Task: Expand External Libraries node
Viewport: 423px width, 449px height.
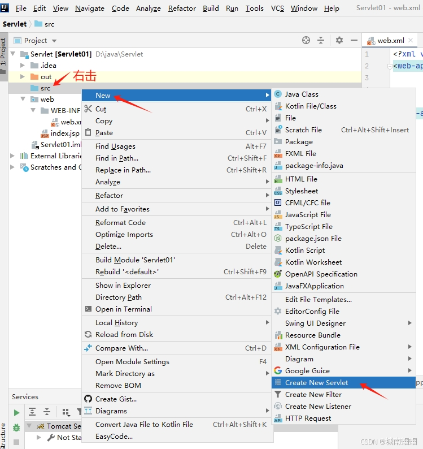Action: click(12, 156)
